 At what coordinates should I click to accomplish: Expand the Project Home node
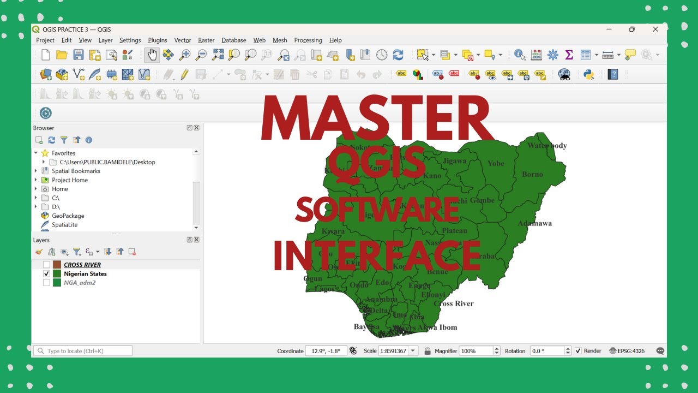[x=36, y=180]
